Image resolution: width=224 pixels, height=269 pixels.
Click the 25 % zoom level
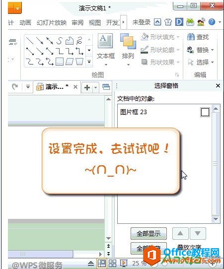[x=139, y=263]
